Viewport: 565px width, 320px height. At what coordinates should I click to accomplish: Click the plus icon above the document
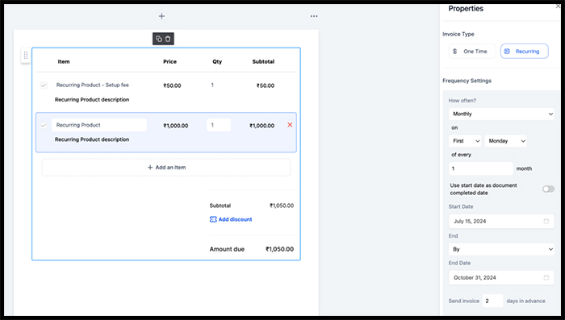click(x=161, y=16)
